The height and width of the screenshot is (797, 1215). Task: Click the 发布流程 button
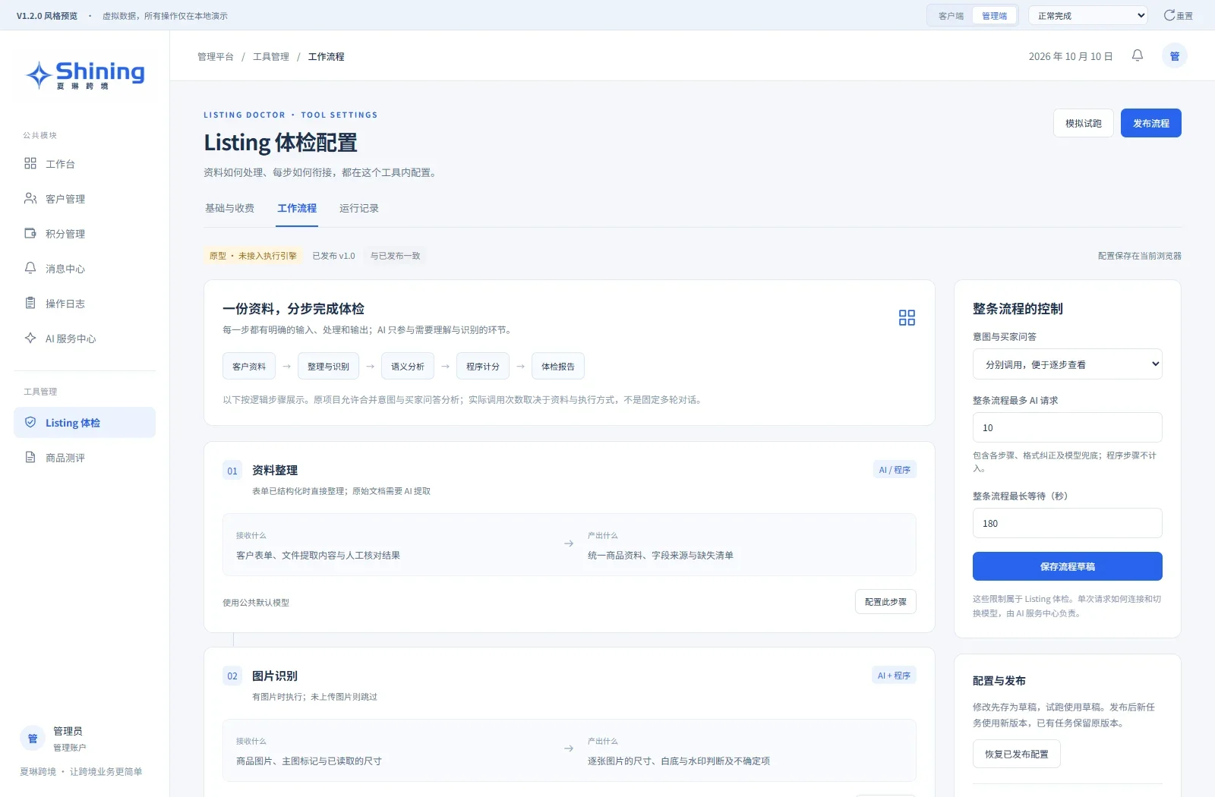pyautogui.click(x=1151, y=123)
